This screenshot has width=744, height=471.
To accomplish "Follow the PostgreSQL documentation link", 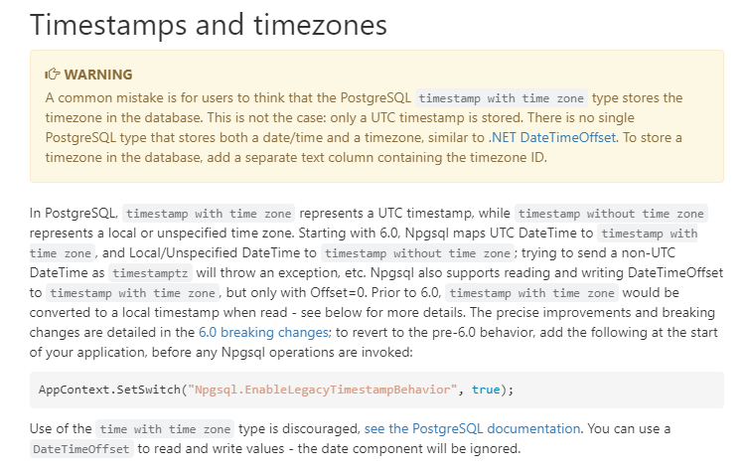I will 472,428.
